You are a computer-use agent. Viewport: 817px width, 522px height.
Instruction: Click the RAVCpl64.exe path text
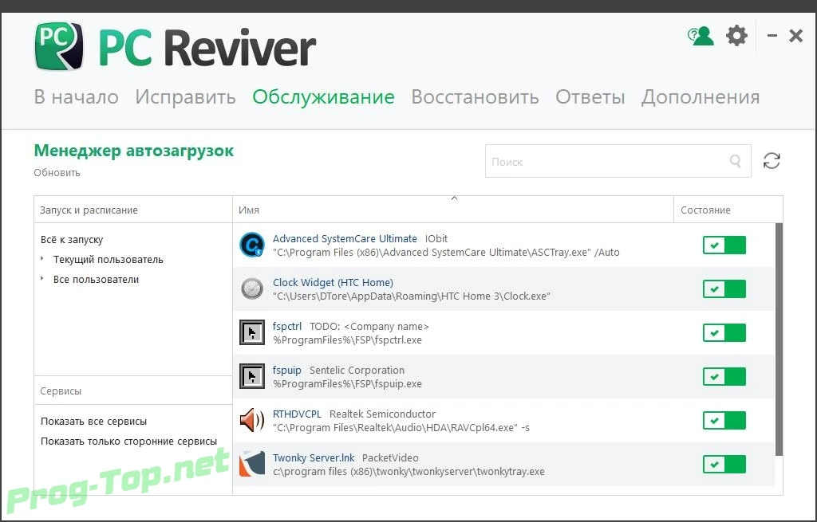[401, 428]
